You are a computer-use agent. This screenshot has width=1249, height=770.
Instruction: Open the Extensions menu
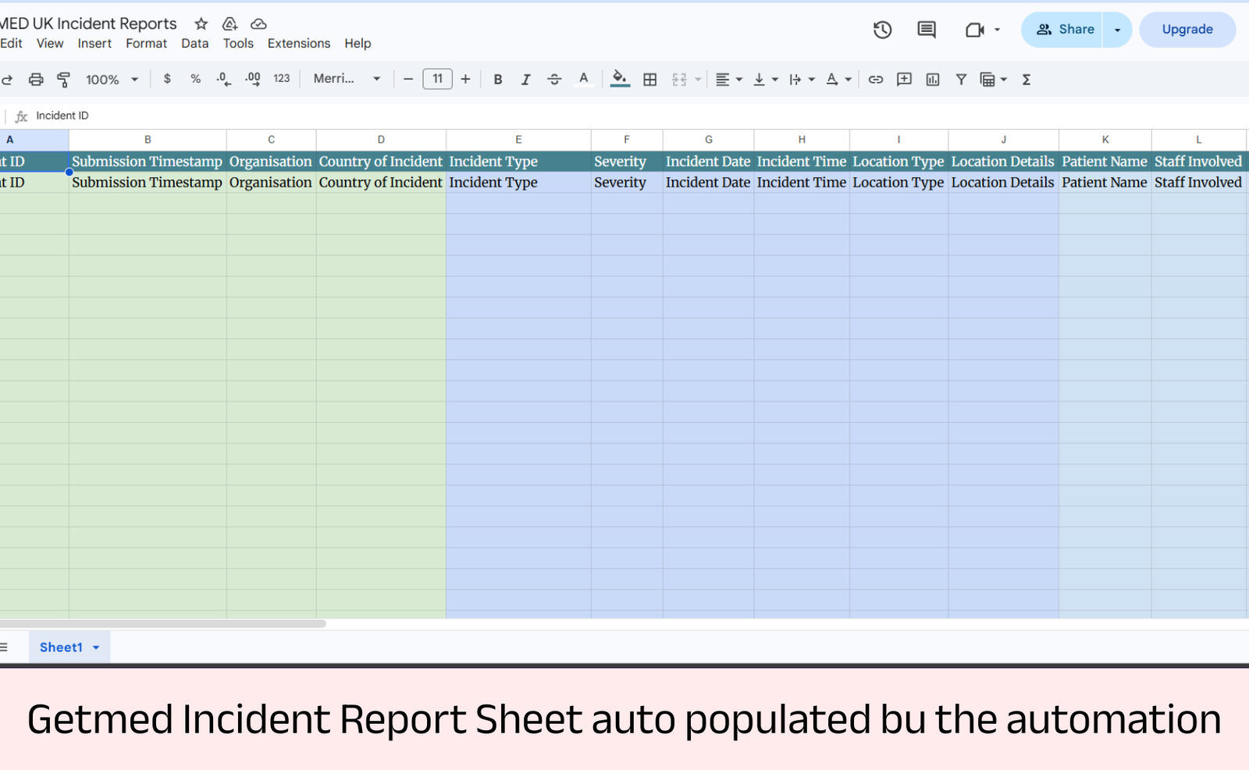tap(298, 44)
